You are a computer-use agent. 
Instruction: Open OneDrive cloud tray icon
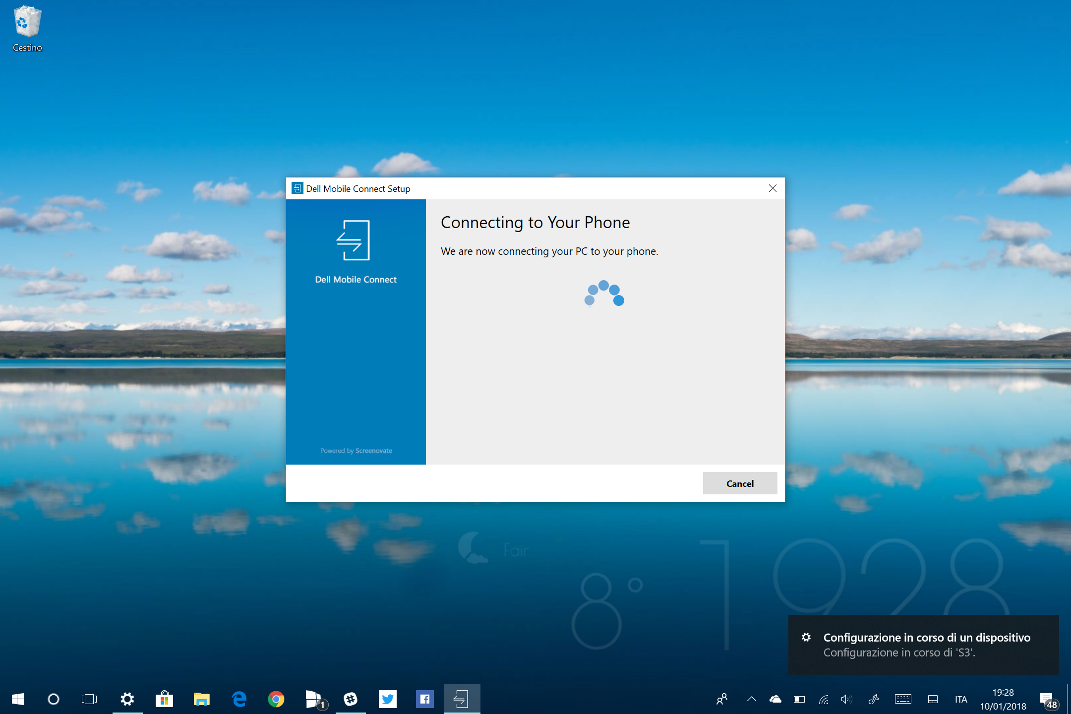pos(775,699)
